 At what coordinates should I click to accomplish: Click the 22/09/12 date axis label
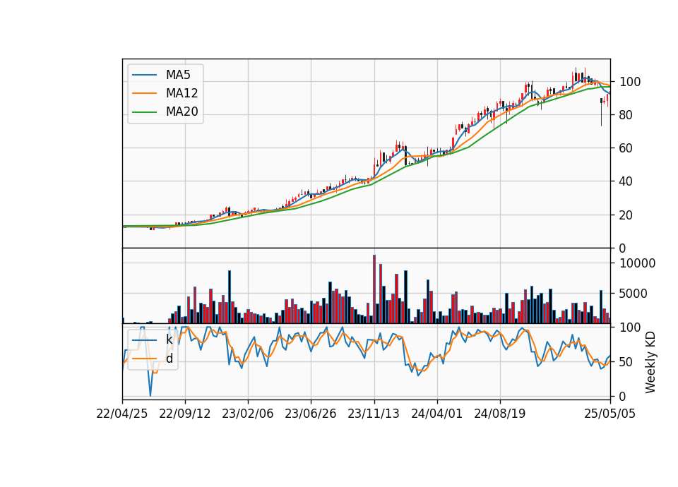click(x=185, y=414)
